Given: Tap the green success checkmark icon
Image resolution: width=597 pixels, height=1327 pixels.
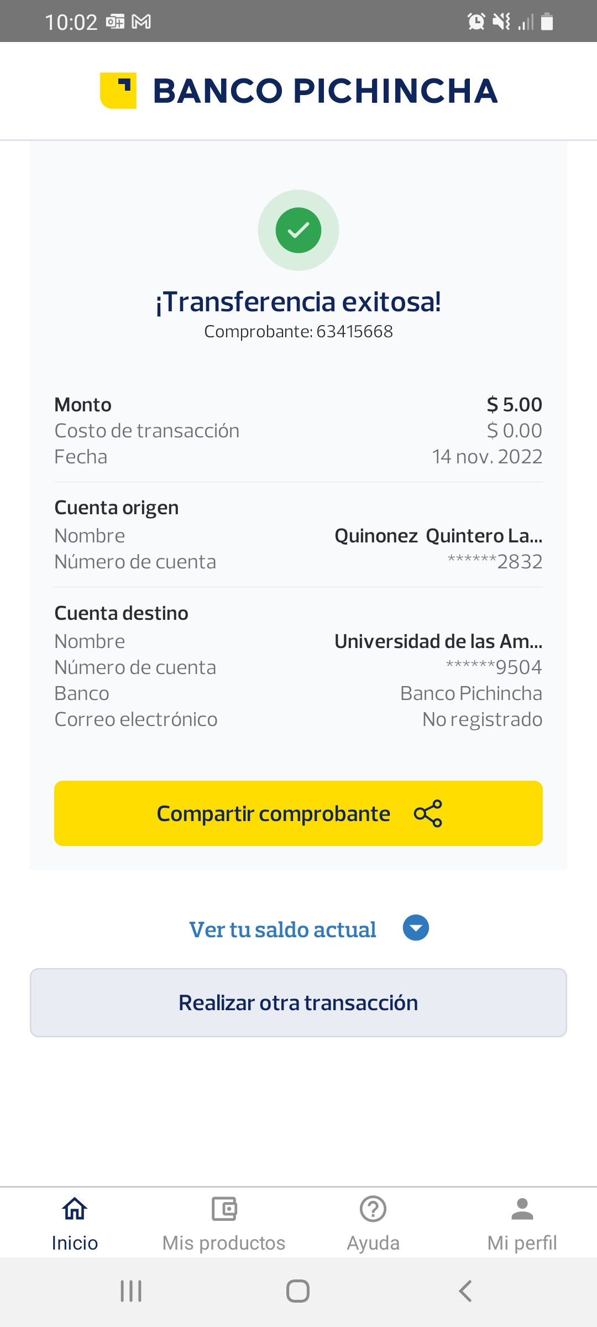Looking at the screenshot, I should (298, 230).
